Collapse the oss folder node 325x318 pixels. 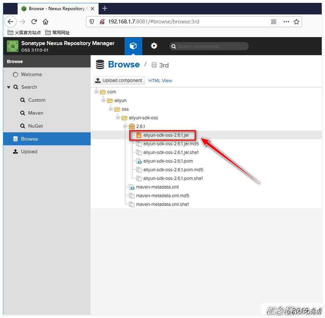click(111, 109)
